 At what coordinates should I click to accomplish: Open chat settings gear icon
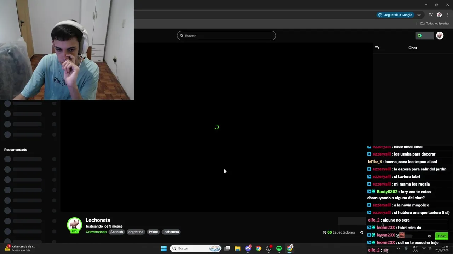[429, 236]
